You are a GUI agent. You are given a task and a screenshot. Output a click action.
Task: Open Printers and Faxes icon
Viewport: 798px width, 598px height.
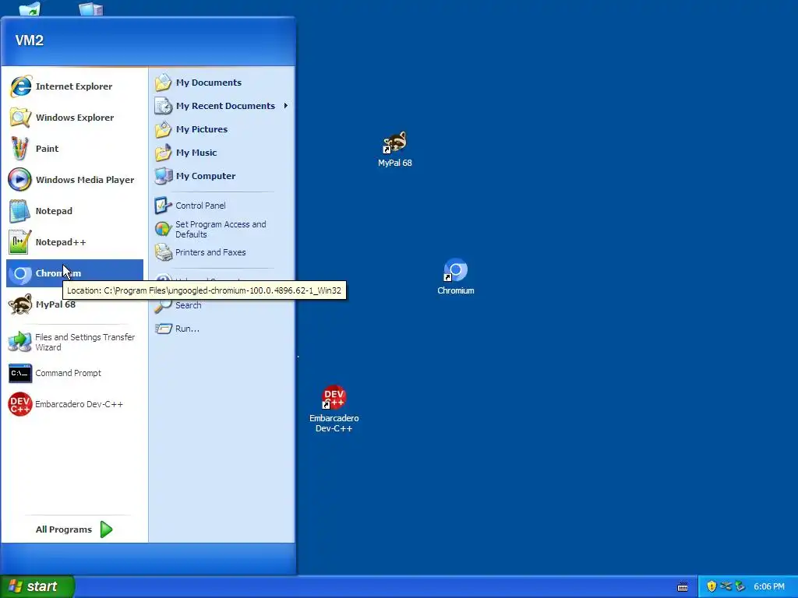click(164, 252)
